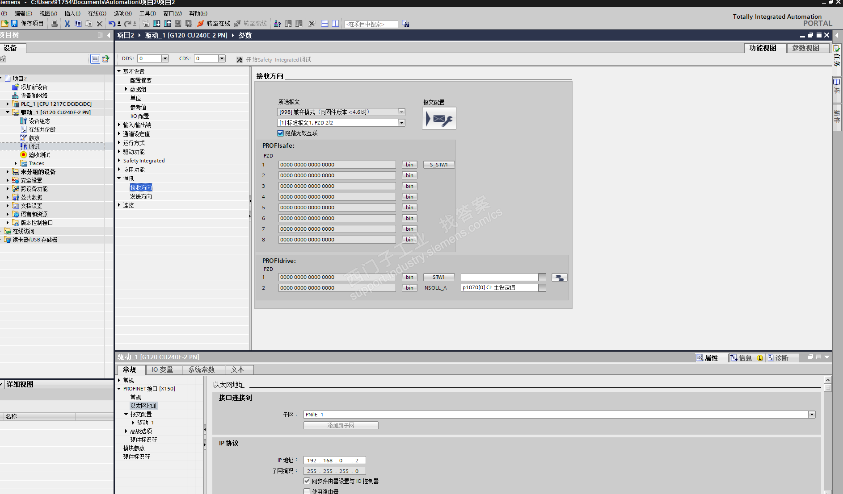Click the start Safety Integrated commissioning icon

coord(240,59)
